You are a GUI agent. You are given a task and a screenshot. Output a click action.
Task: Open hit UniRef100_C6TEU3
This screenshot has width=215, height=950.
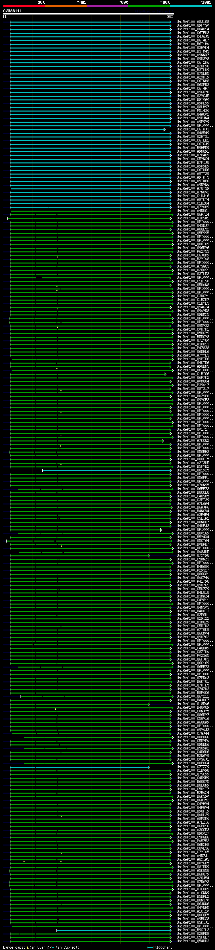[192, 33]
